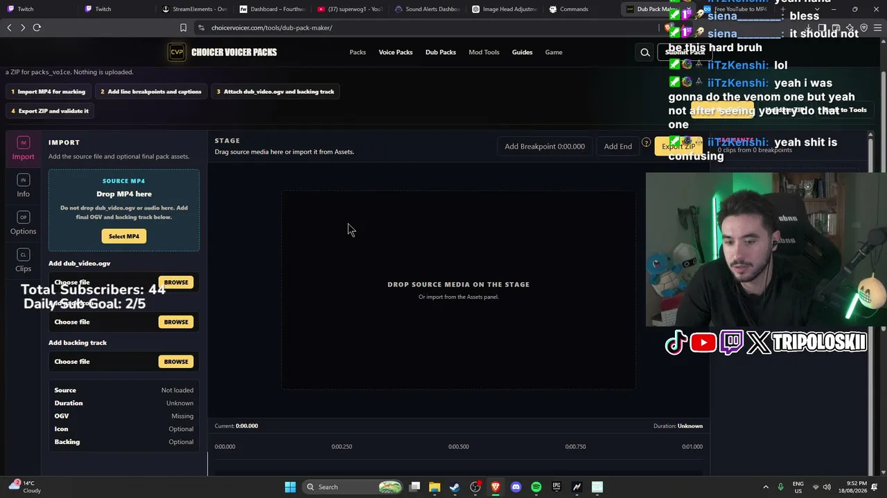Screen dimensions: 887x498
Task: Click the 'Duration: Unknown' label above timeline
Action: [x=678, y=426]
